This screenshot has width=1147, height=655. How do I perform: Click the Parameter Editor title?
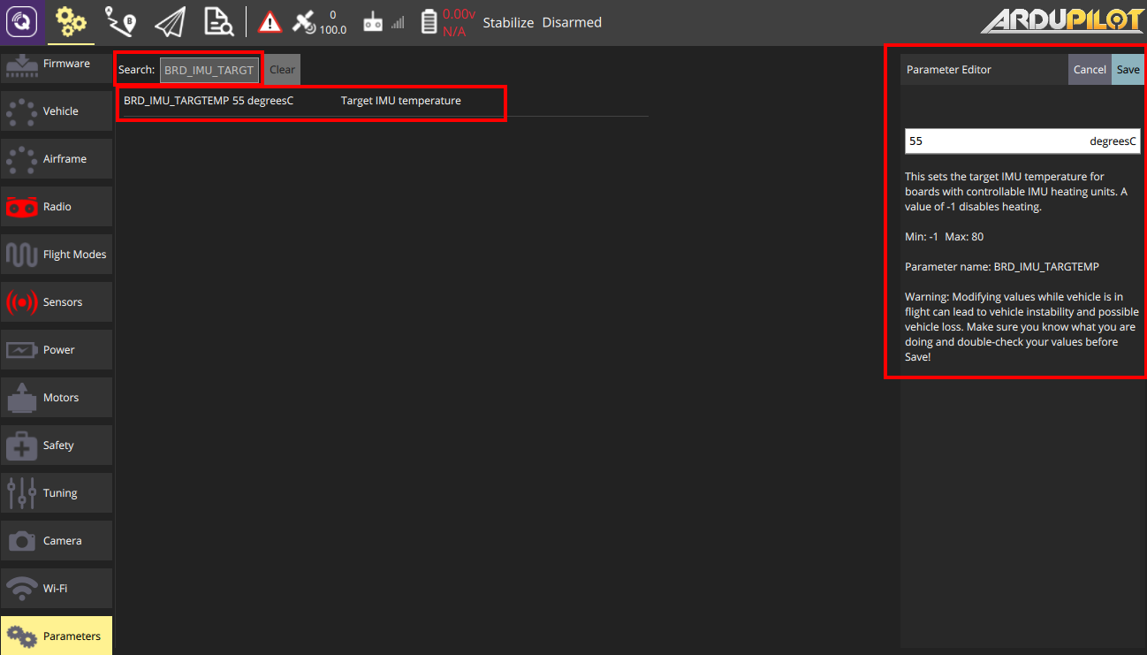click(x=949, y=70)
